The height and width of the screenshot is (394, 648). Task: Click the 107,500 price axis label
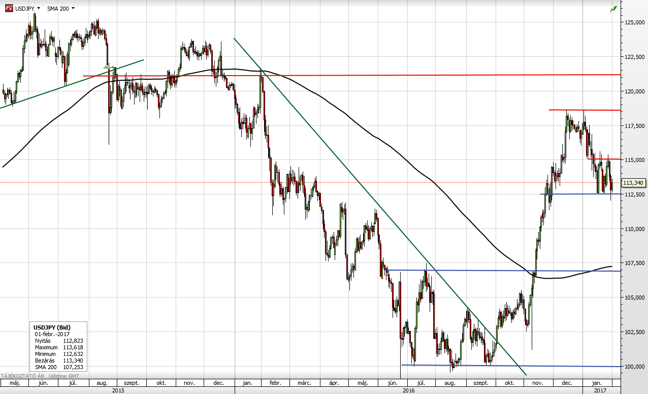(x=635, y=263)
